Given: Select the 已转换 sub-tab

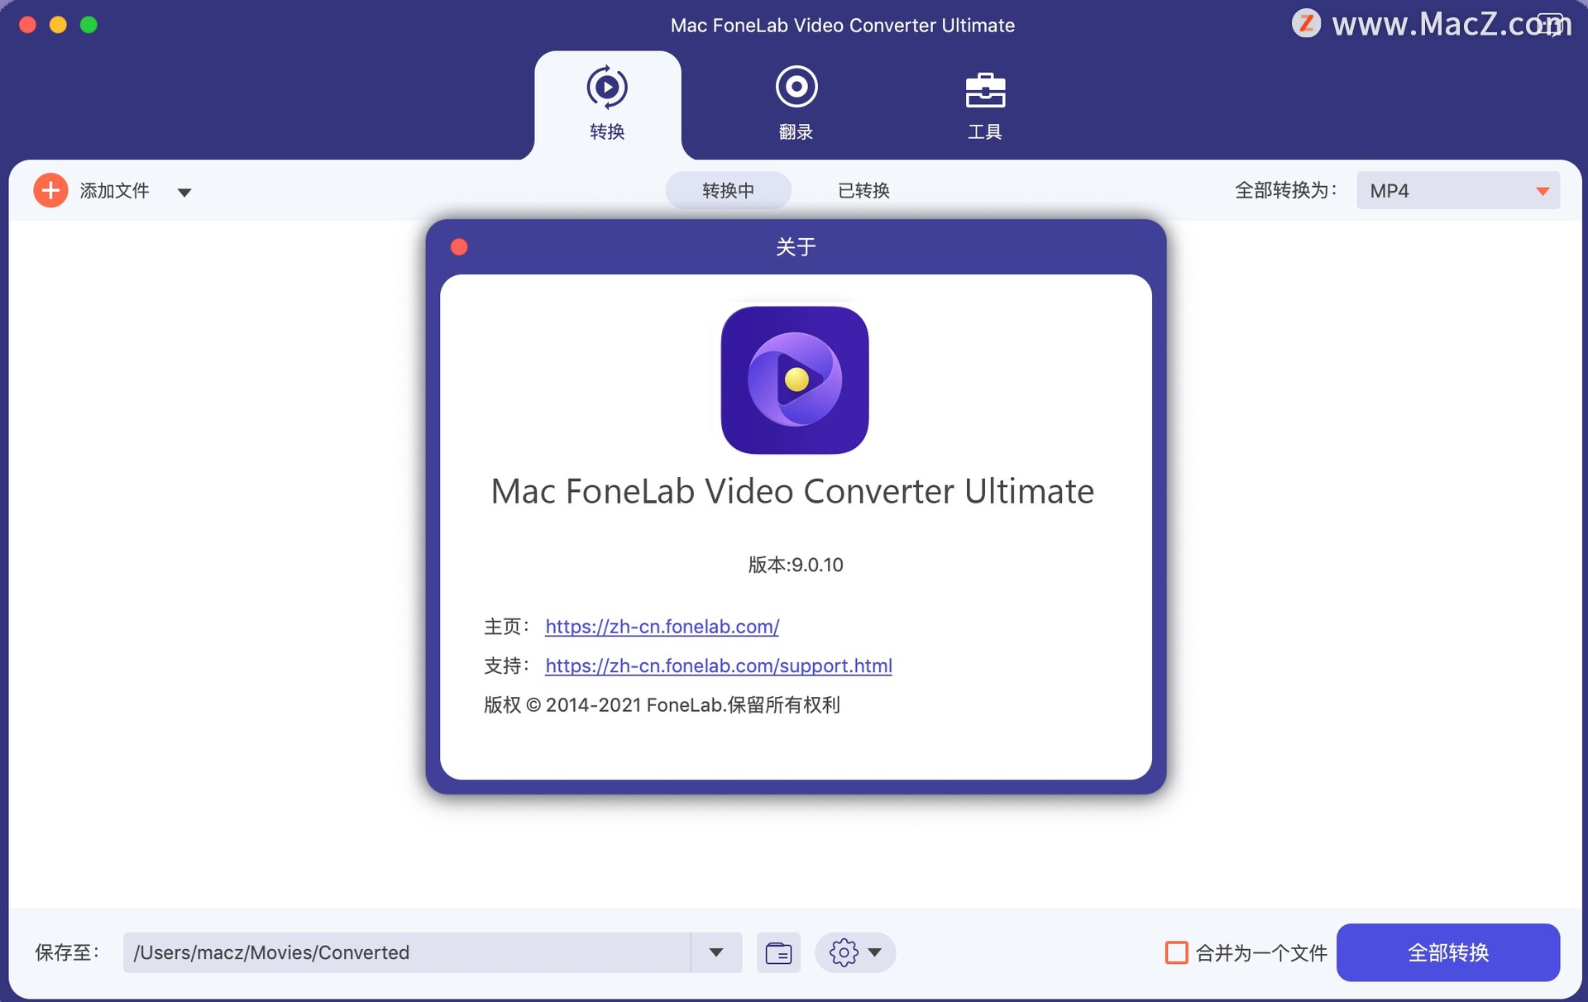Looking at the screenshot, I should (863, 191).
